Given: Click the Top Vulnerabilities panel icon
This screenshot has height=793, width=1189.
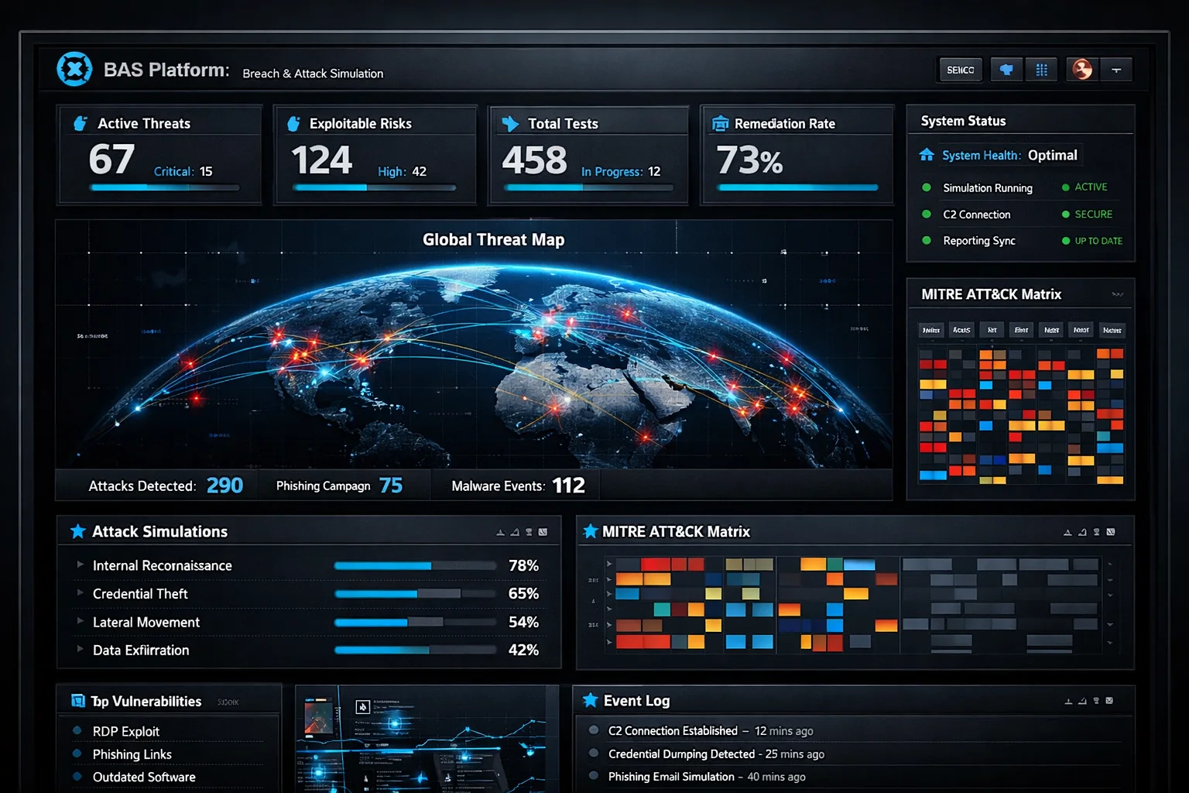Looking at the screenshot, I should tap(78, 700).
